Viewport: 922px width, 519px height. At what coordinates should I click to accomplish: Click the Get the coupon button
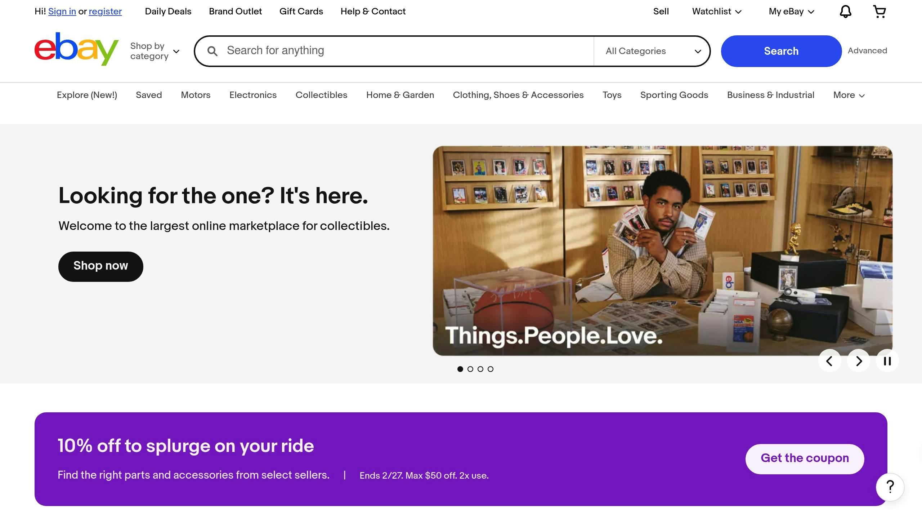click(805, 458)
